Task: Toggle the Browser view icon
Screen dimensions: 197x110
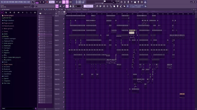Action: point(111,6)
